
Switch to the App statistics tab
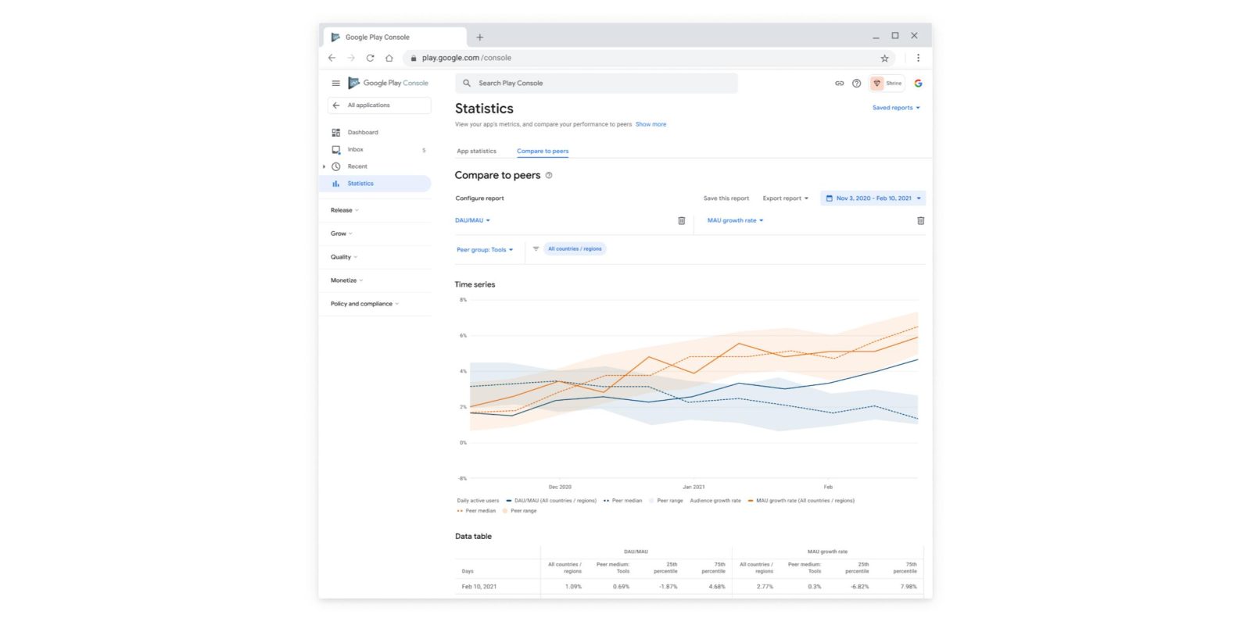coord(476,152)
